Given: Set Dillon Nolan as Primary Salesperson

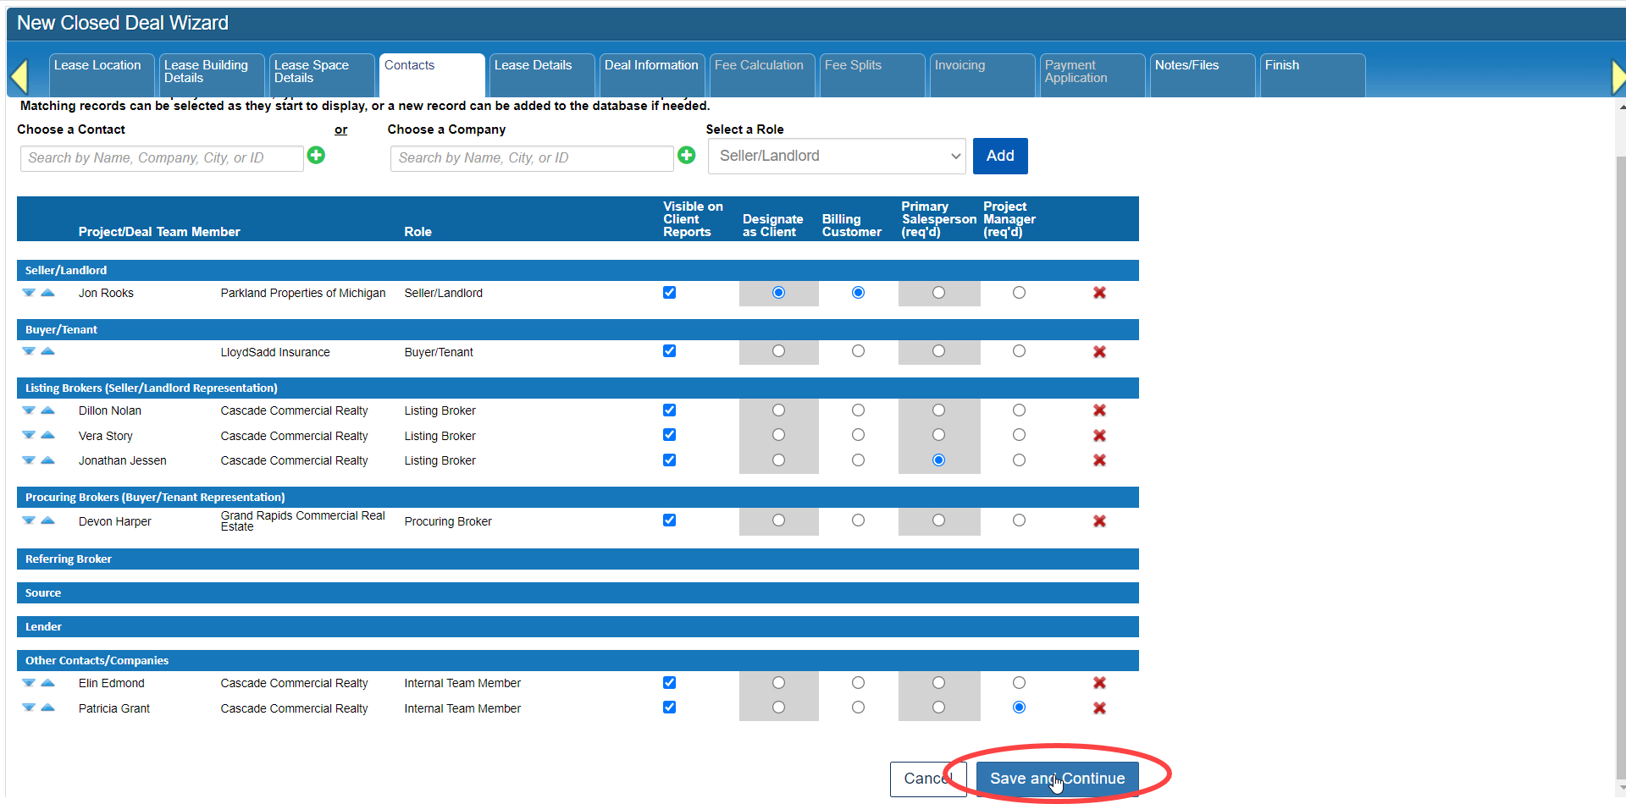Looking at the screenshot, I should tap(938, 410).
